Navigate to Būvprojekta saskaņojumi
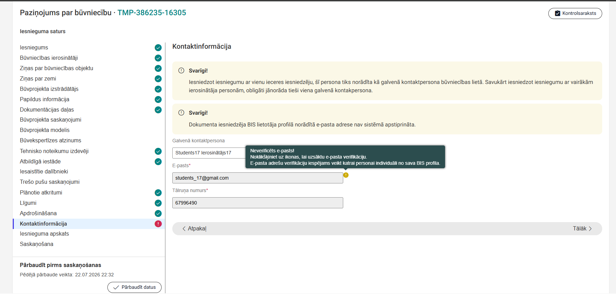 (50, 120)
